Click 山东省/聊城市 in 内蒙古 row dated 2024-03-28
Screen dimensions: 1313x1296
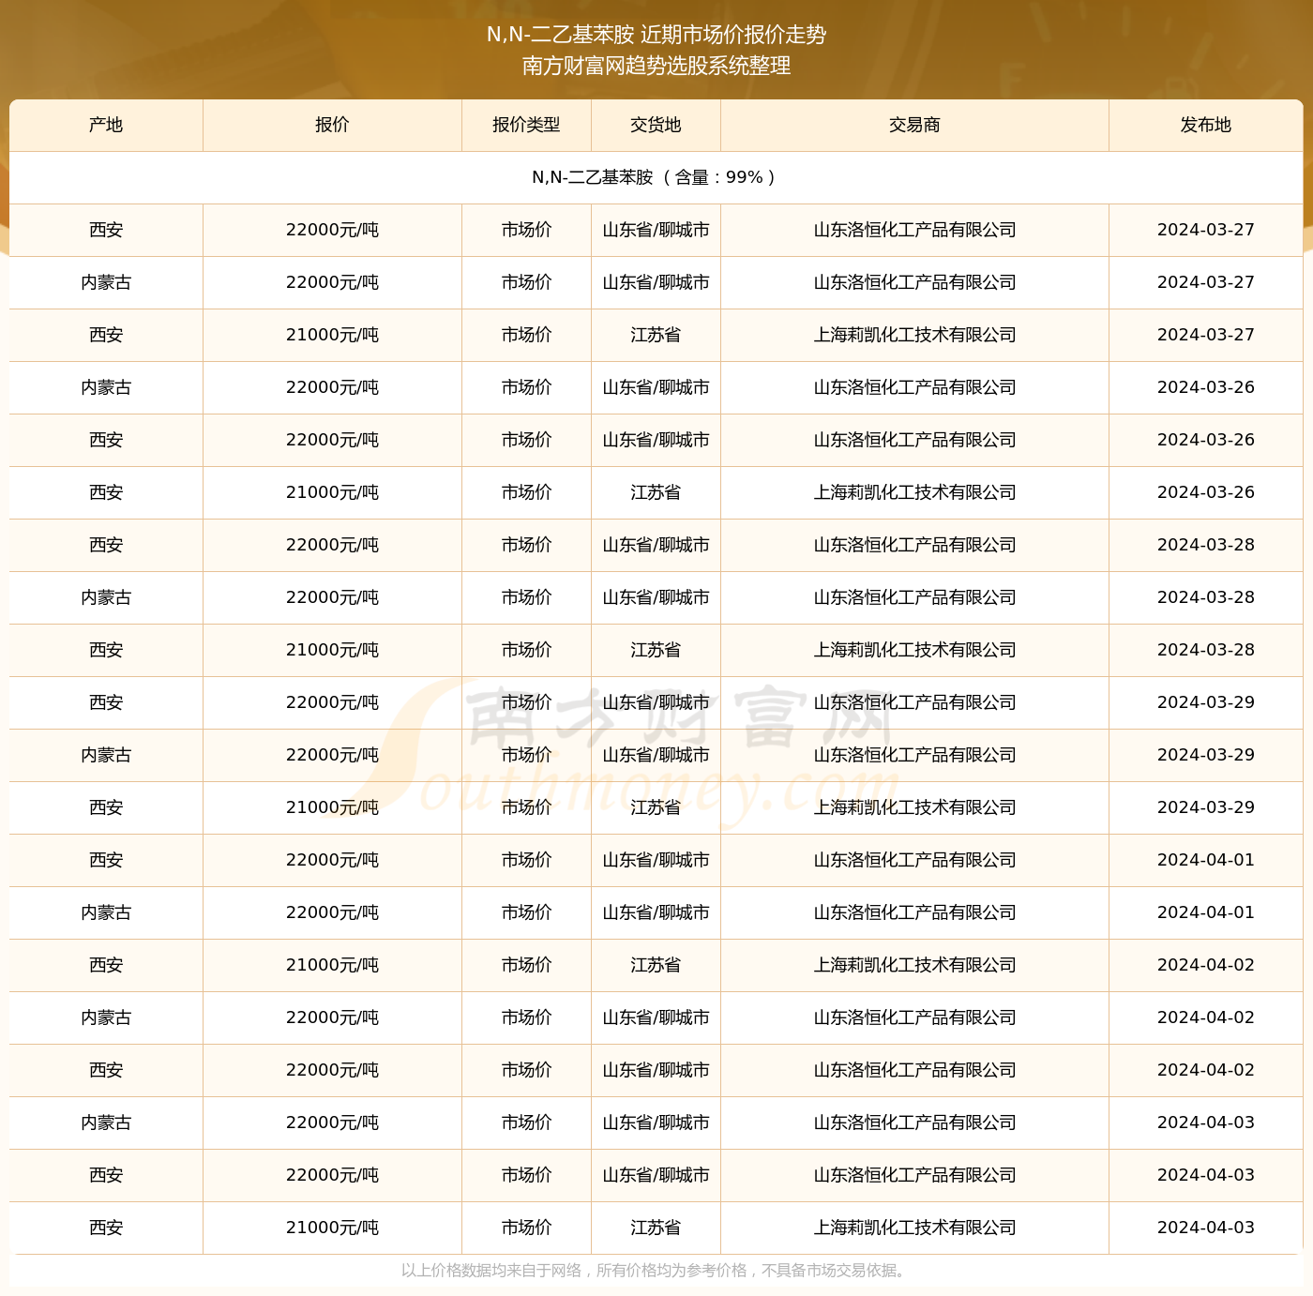coord(656,597)
